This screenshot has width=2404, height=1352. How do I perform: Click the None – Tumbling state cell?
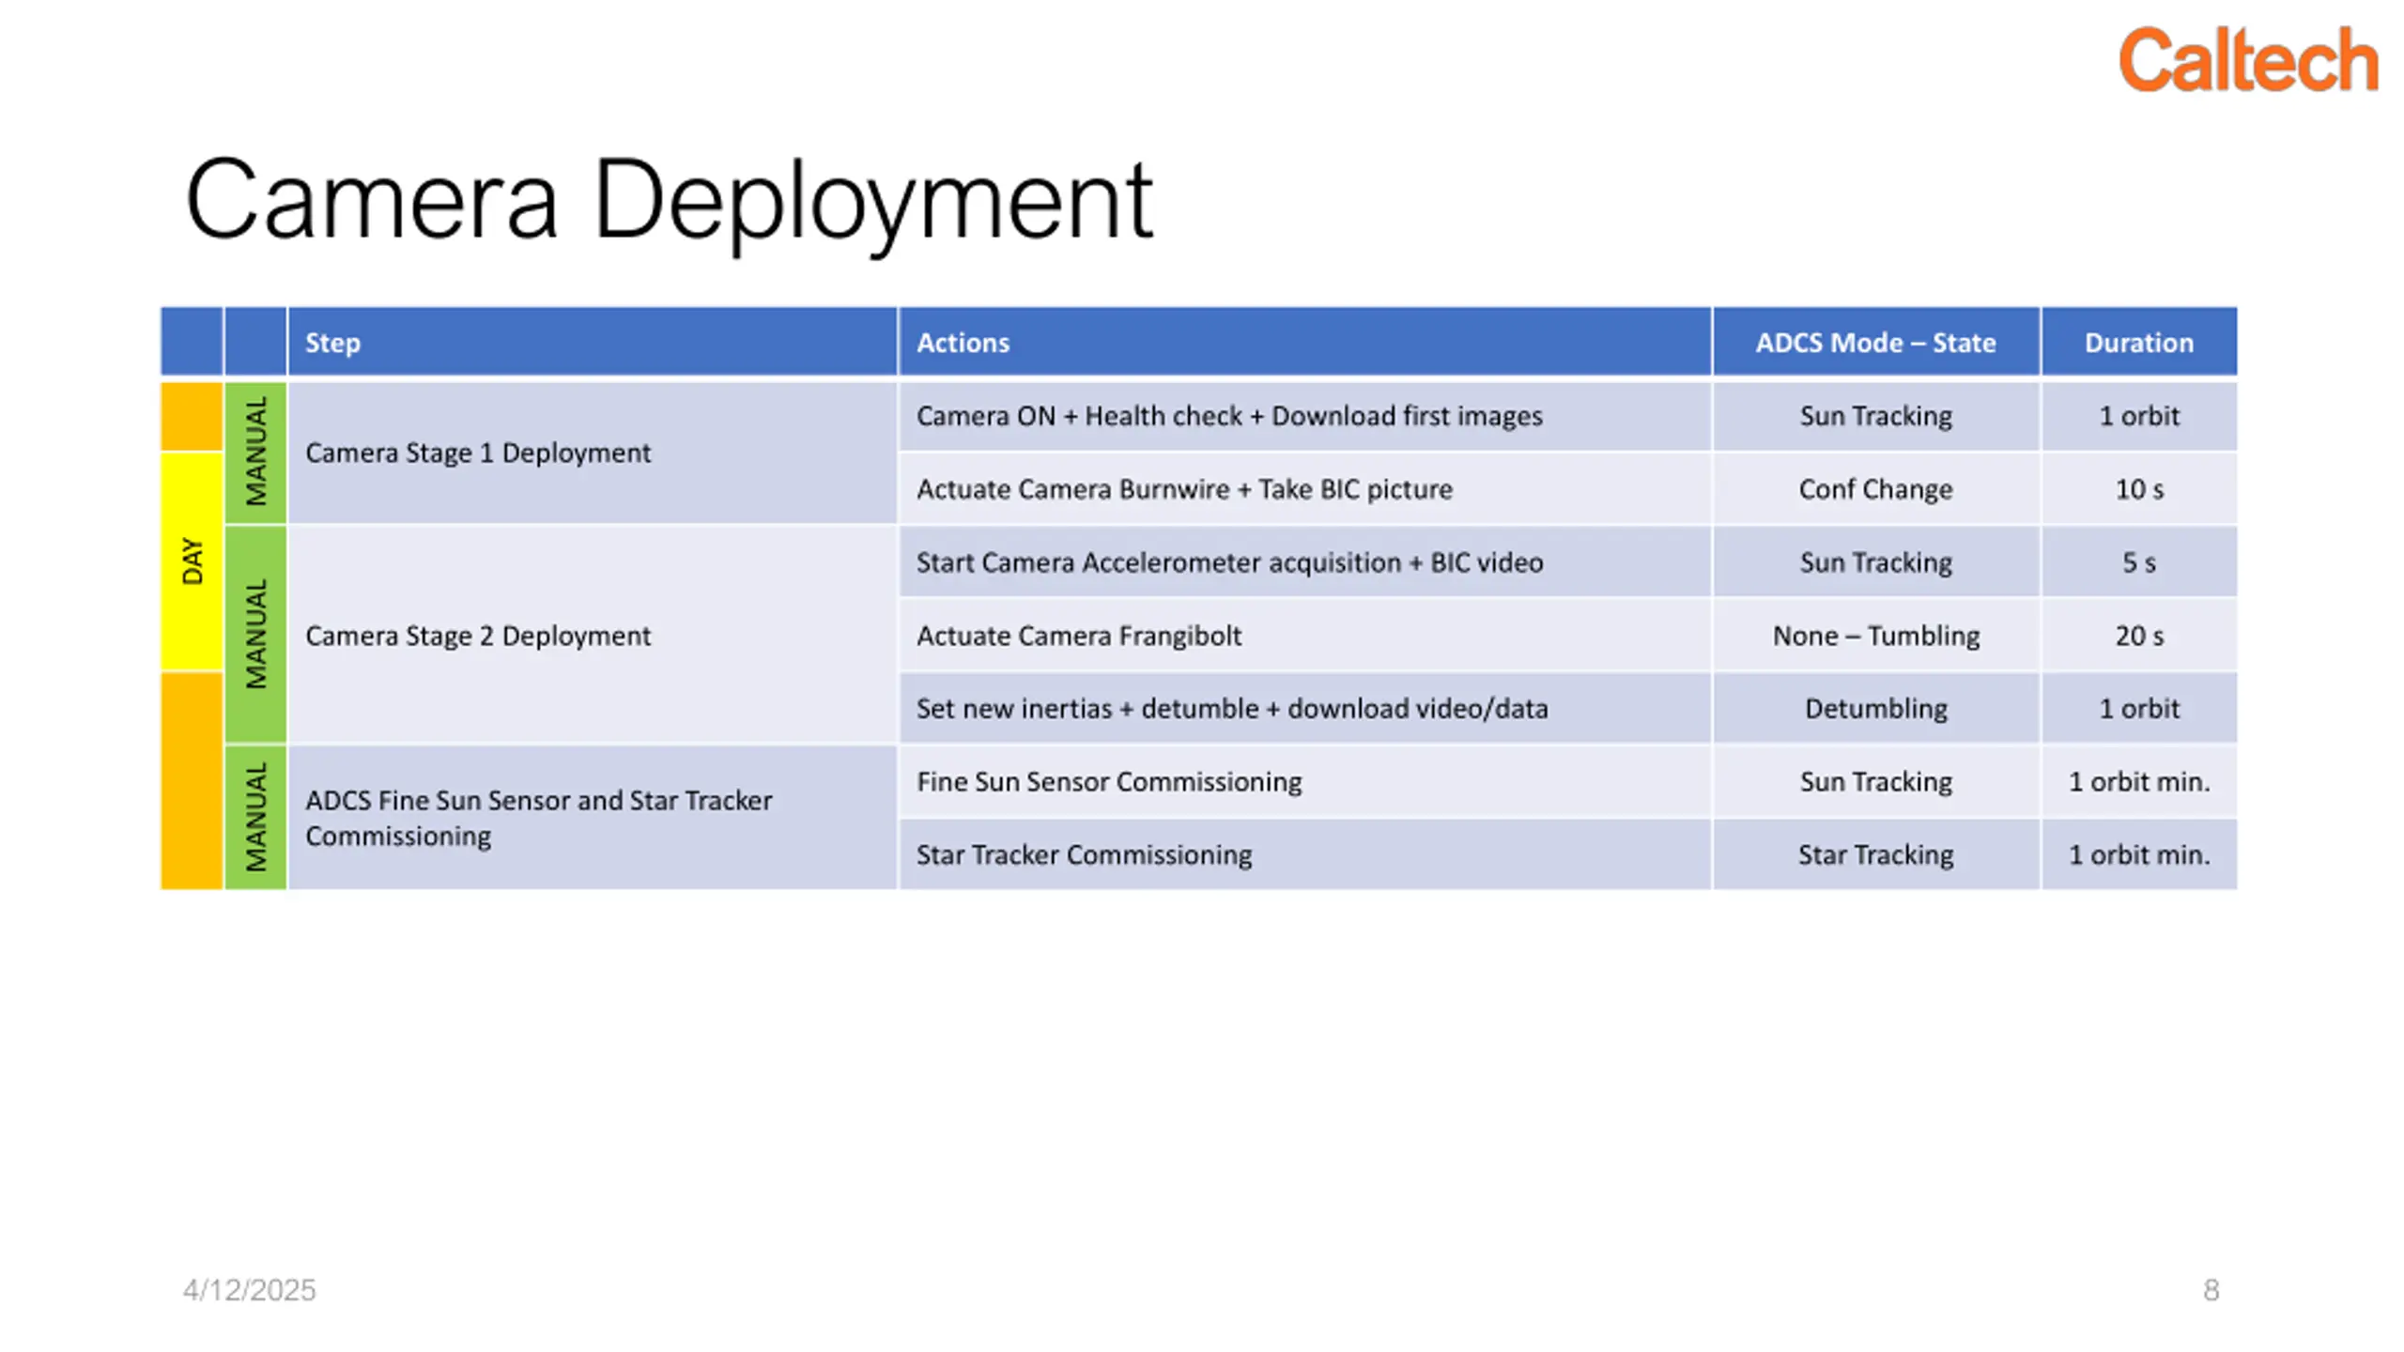click(x=1876, y=635)
